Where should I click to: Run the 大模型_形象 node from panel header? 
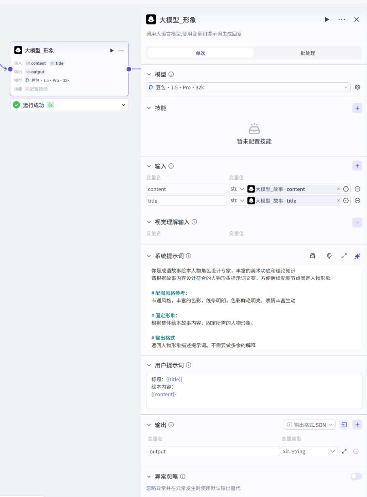click(327, 19)
